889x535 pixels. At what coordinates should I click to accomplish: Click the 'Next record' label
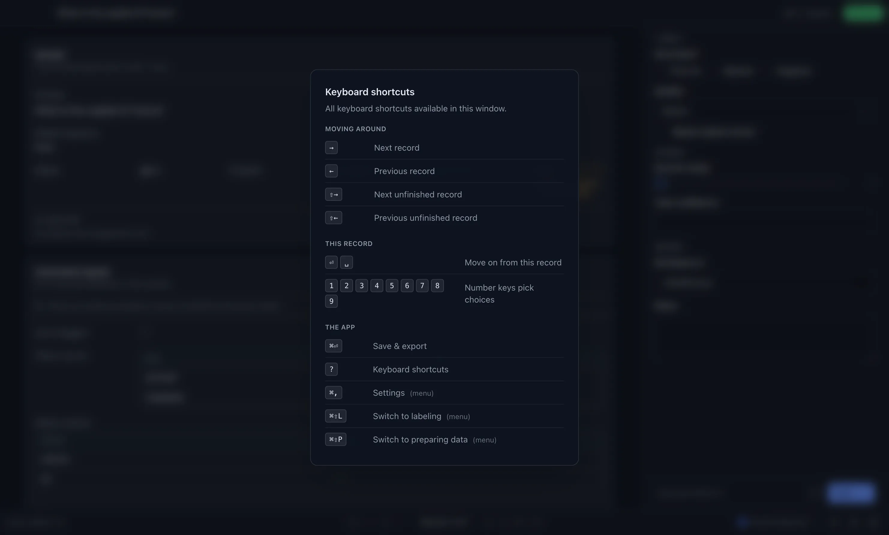point(397,148)
